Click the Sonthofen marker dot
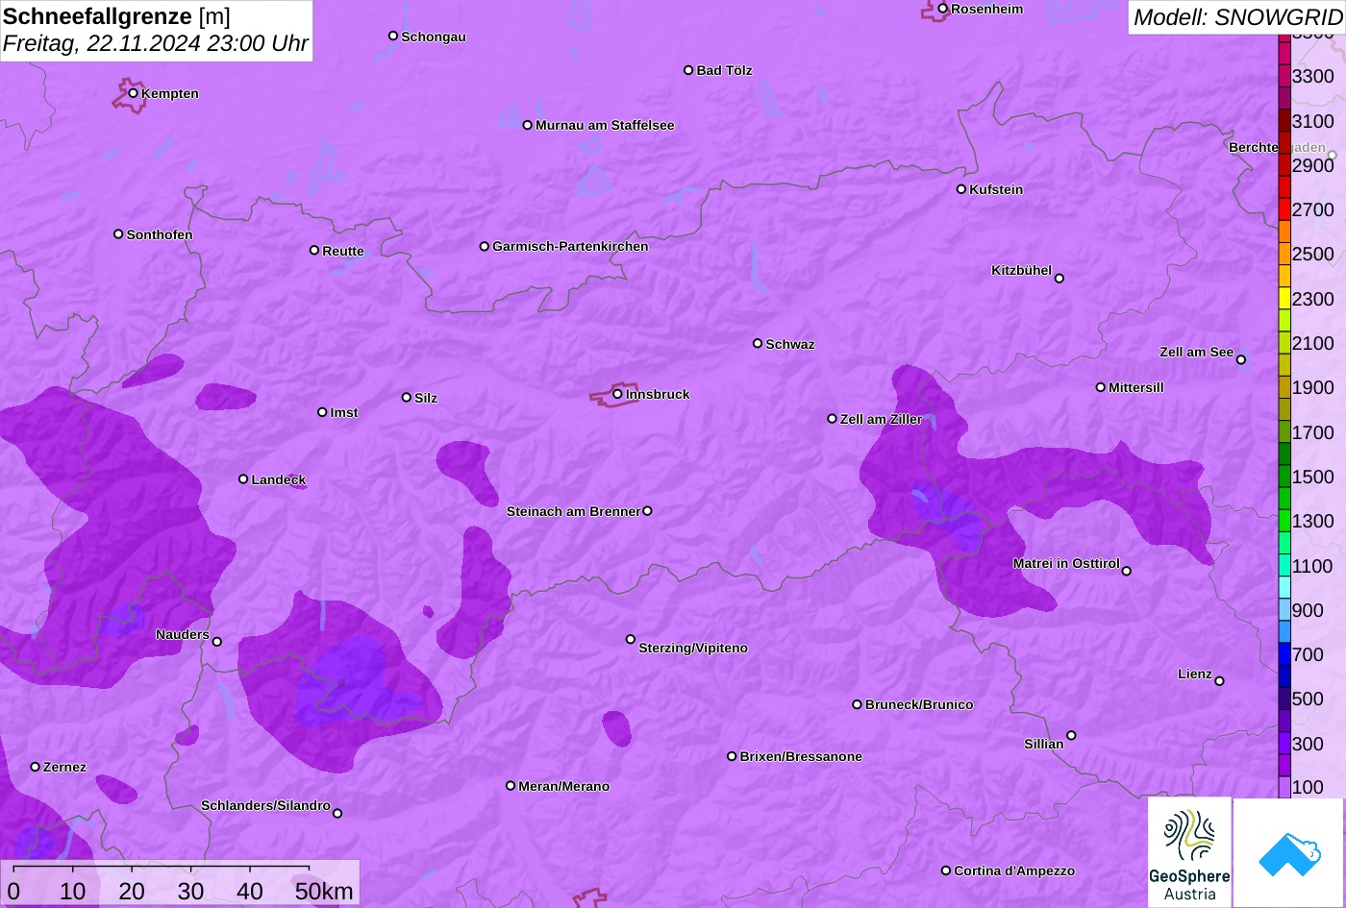The height and width of the screenshot is (908, 1346). 118,233
